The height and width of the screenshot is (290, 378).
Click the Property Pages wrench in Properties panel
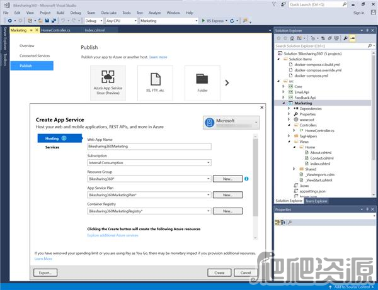[x=290, y=222]
